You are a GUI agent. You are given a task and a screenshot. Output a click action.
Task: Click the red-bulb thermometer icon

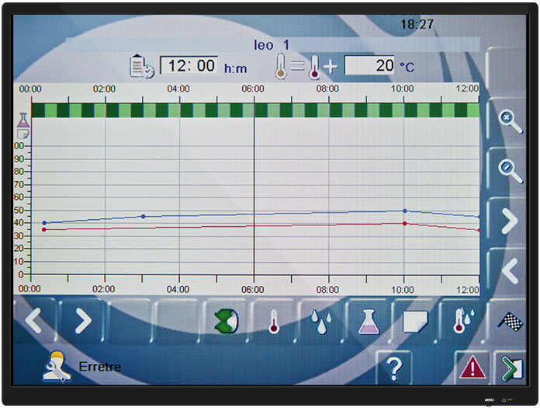point(314,67)
